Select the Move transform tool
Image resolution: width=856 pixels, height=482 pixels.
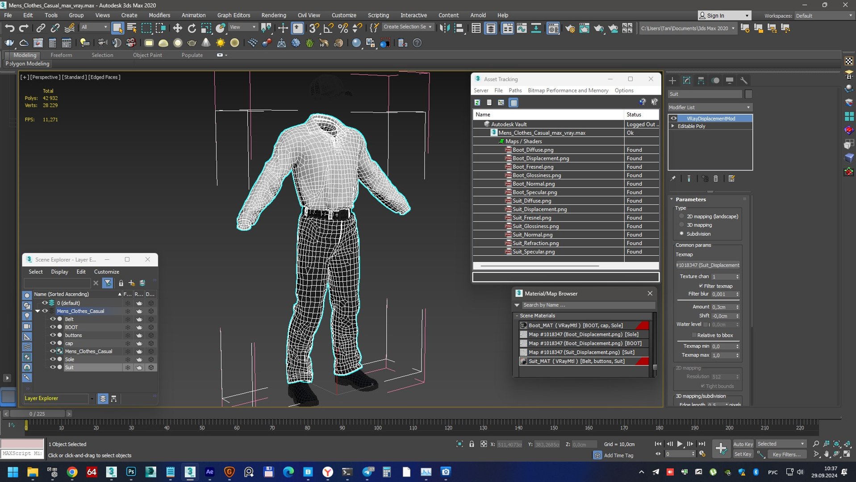[177, 28]
